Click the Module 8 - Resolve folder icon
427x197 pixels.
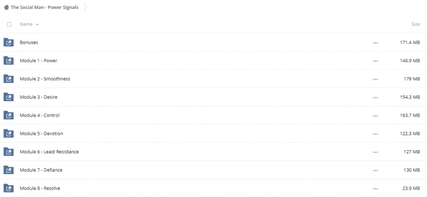[9, 188]
